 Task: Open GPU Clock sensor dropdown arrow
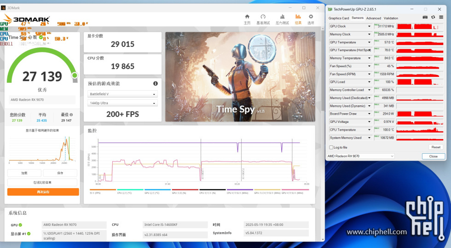[x=369, y=26]
